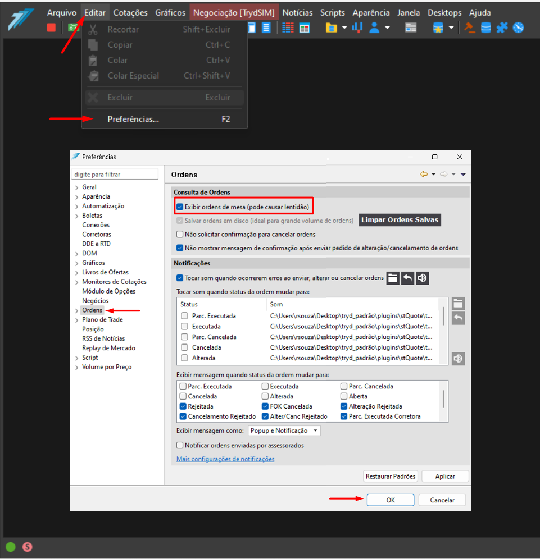Viewport: 540px width, 559px height.
Task: Expand the Livros de Ofertas tree node
Action: [x=77, y=273]
